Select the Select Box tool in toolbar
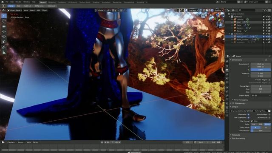272x153 pixels. point(4,16)
